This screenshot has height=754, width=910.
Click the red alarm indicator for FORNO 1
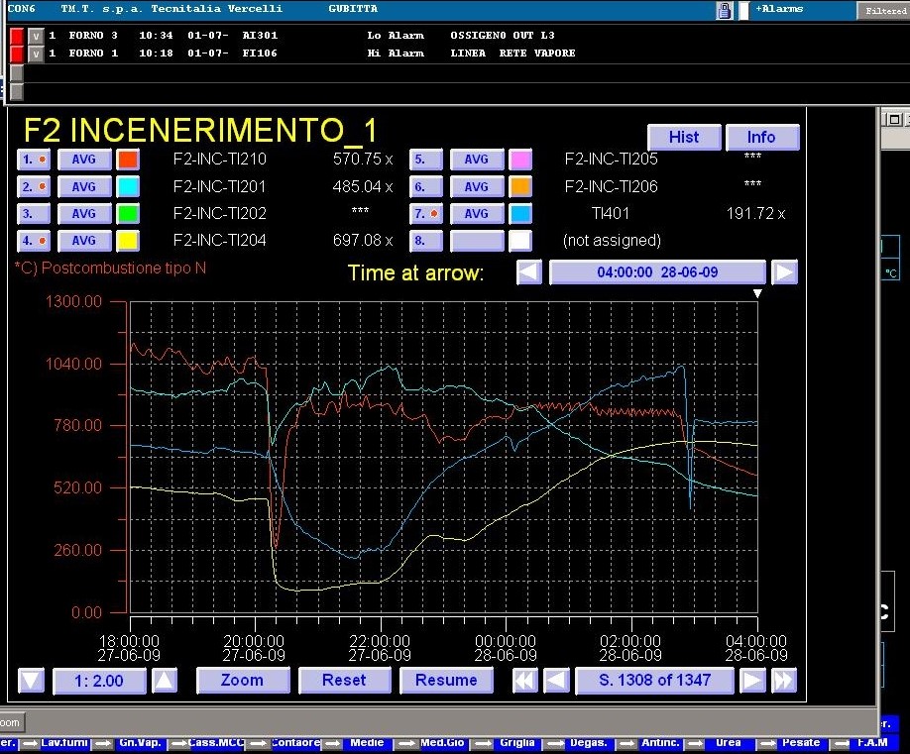[17, 54]
